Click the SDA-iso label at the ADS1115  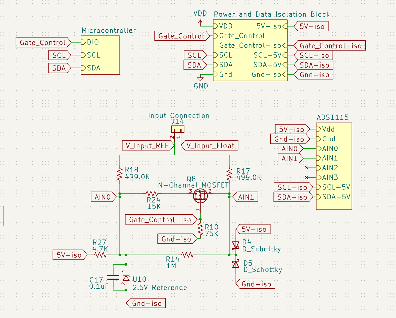pyautogui.click(x=293, y=197)
